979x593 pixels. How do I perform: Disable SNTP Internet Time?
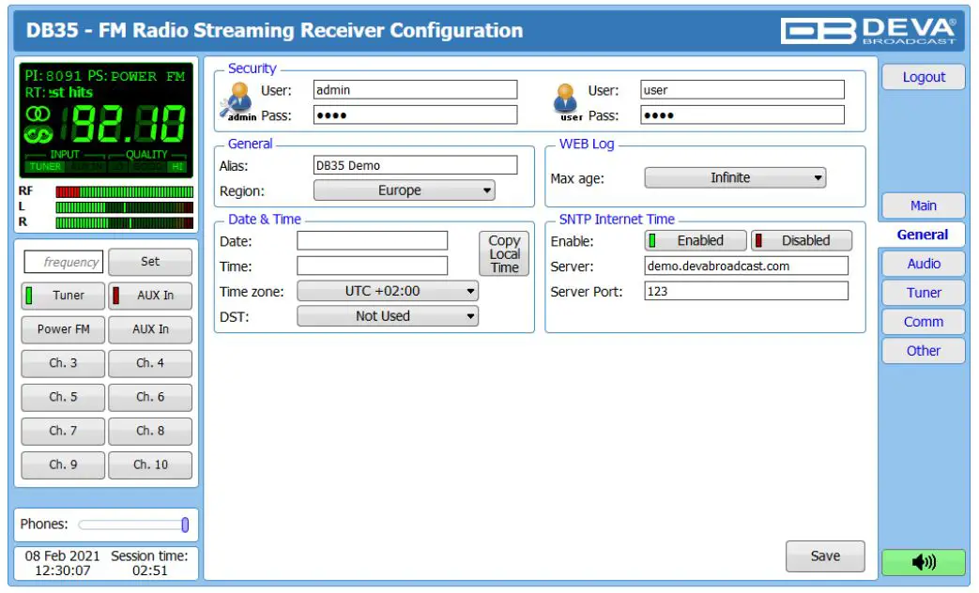point(802,240)
